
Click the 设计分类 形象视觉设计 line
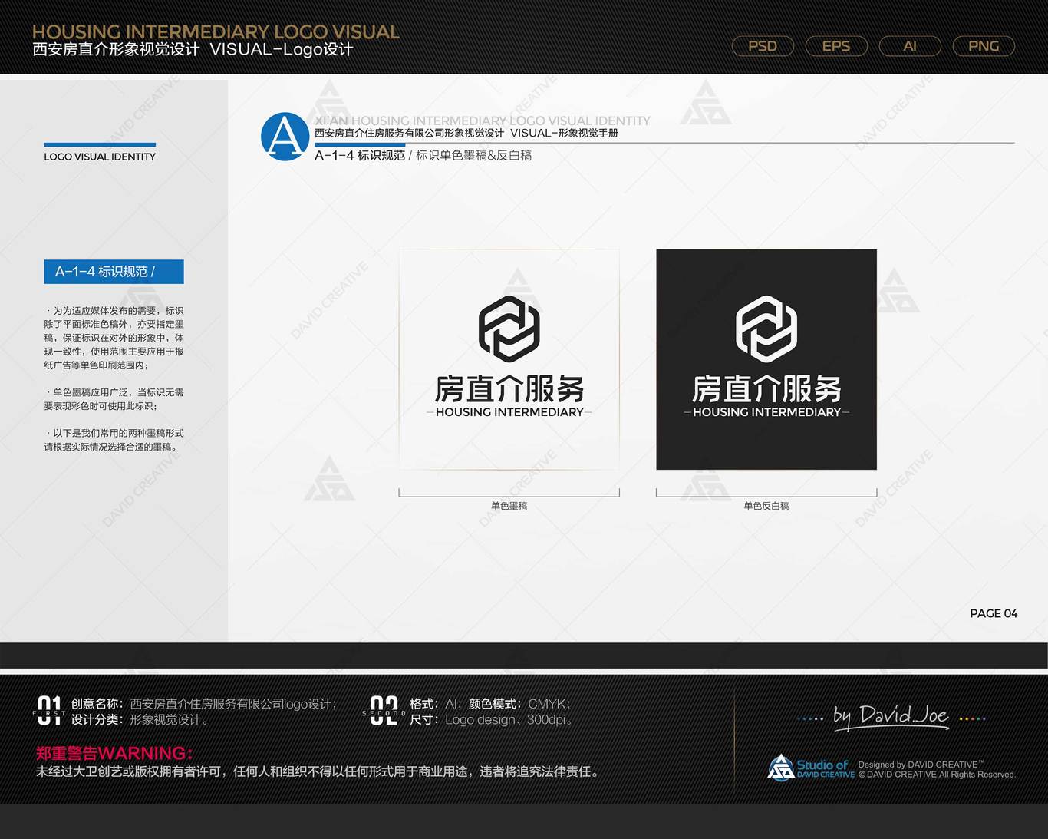[140, 720]
